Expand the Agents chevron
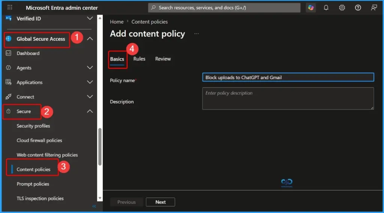The height and width of the screenshot is (213, 384). 90,67
